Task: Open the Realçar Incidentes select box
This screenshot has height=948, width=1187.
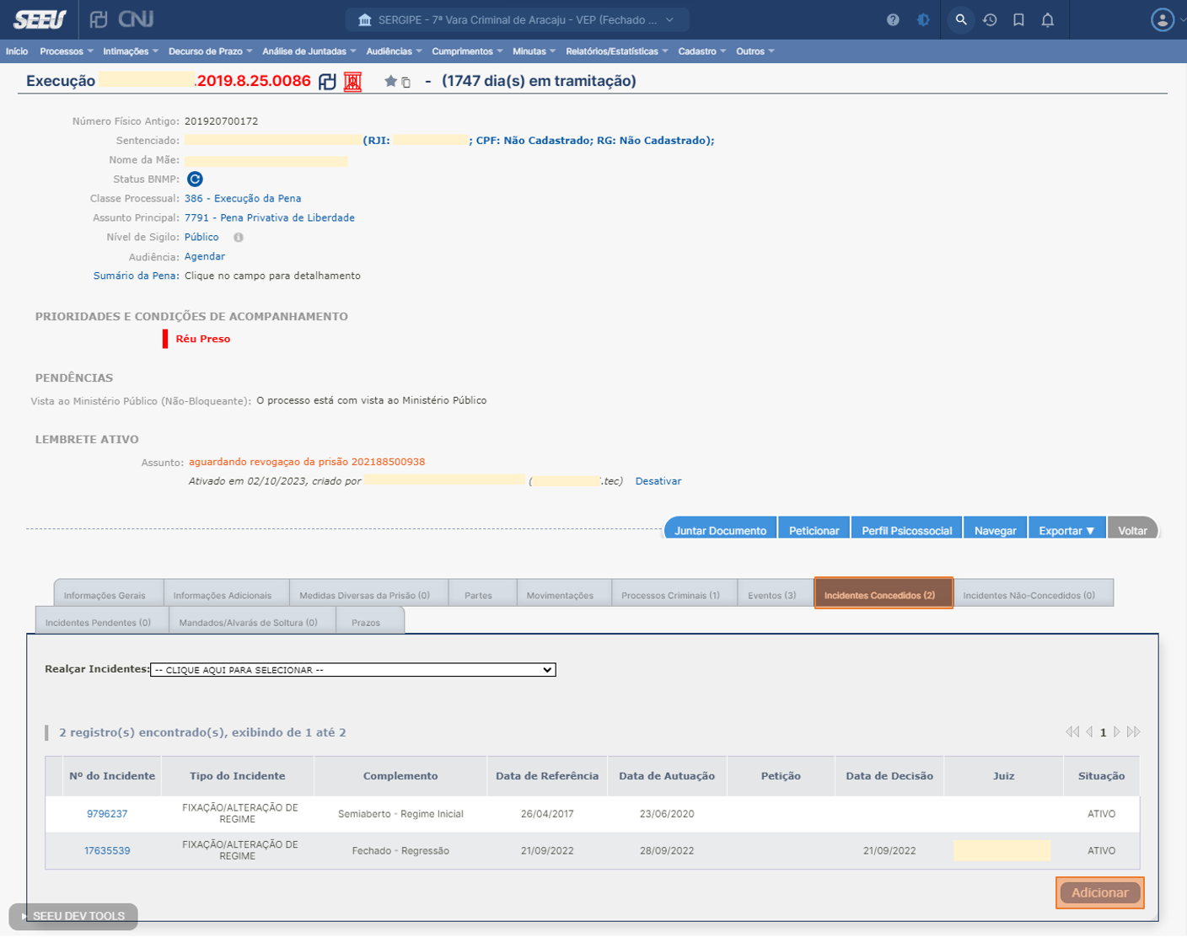Action: click(x=352, y=670)
